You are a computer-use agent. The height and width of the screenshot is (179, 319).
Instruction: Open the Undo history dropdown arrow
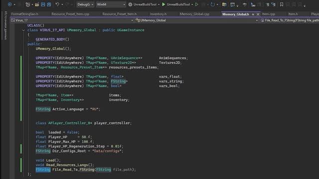point(62,4)
